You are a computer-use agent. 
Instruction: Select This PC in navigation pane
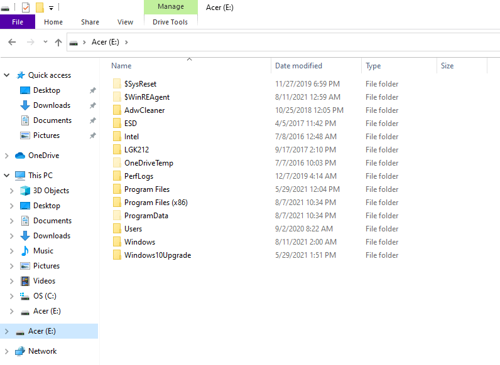(40, 175)
